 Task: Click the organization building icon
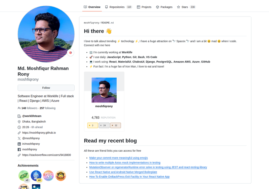[19, 116]
